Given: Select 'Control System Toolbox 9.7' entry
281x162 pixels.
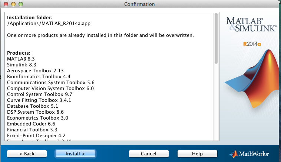Looking at the screenshot, I should 40,94.
